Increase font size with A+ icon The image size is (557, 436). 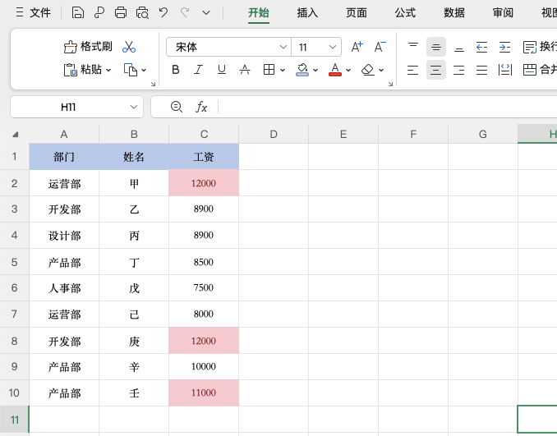pyautogui.click(x=357, y=47)
